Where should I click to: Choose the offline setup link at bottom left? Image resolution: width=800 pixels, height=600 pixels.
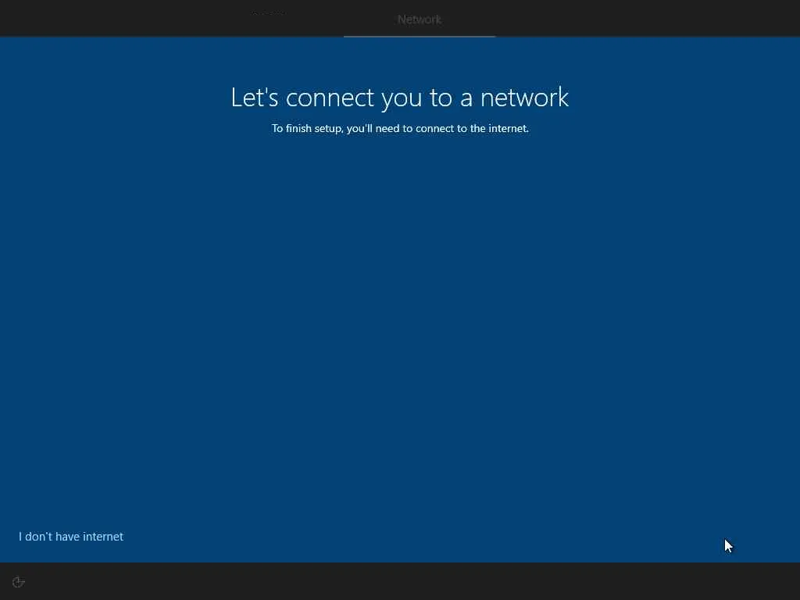click(71, 537)
